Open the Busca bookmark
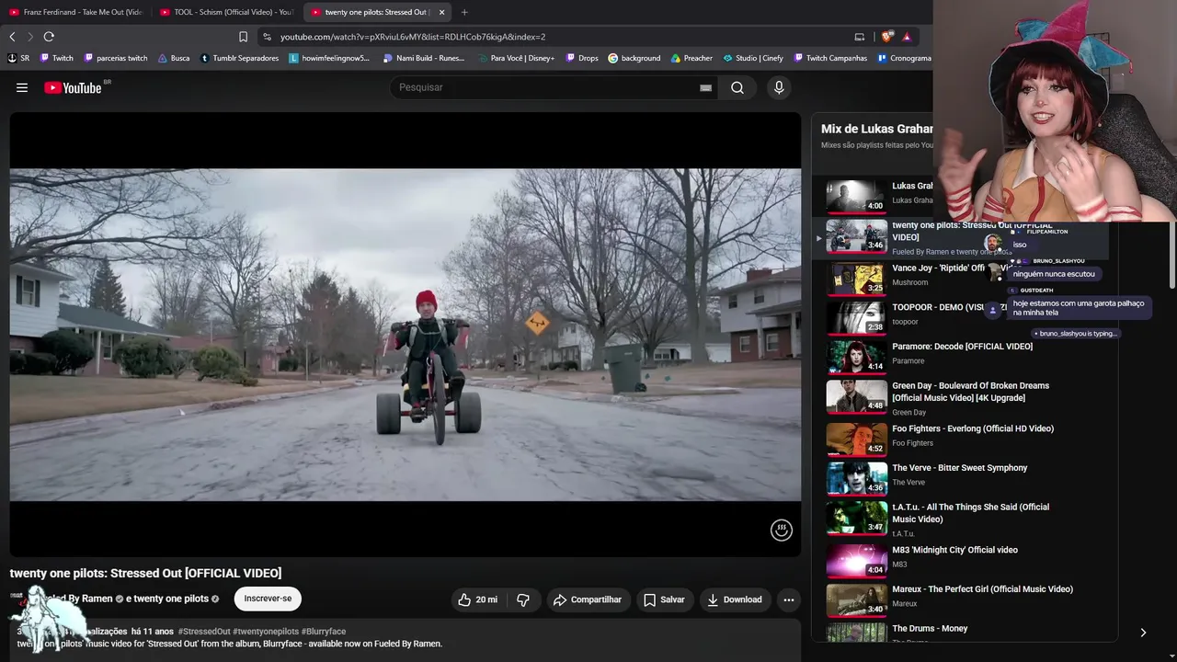 [174, 58]
